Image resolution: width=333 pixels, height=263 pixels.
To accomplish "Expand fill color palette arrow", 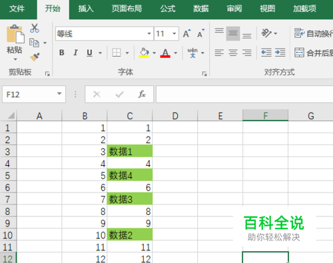I will point(154,53).
